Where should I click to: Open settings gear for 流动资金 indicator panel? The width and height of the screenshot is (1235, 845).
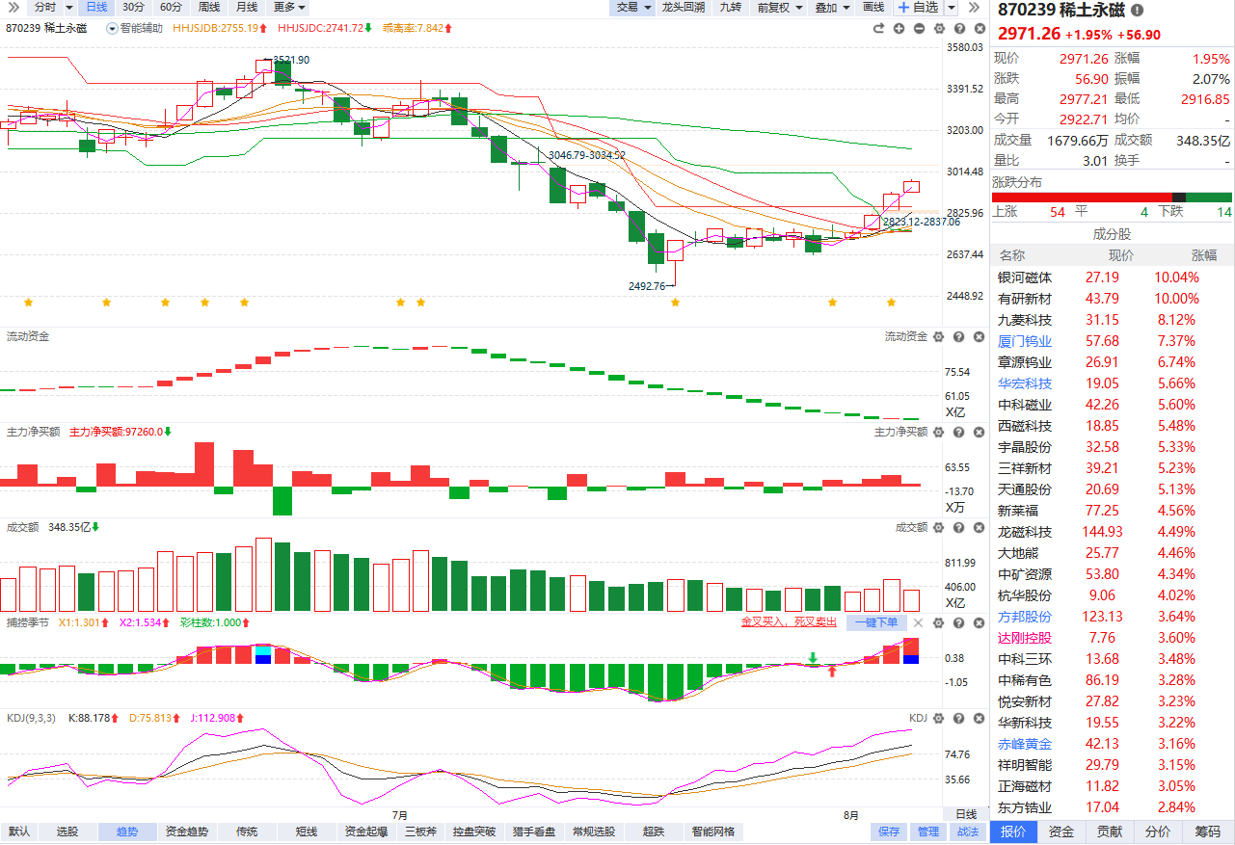(x=937, y=336)
